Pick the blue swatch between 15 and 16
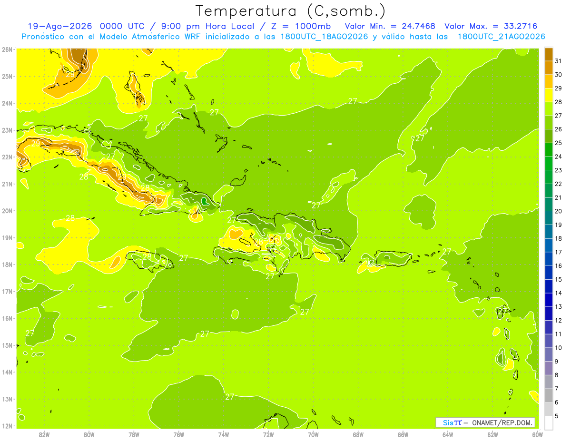The height and width of the screenshot is (441, 571). pos(549,273)
